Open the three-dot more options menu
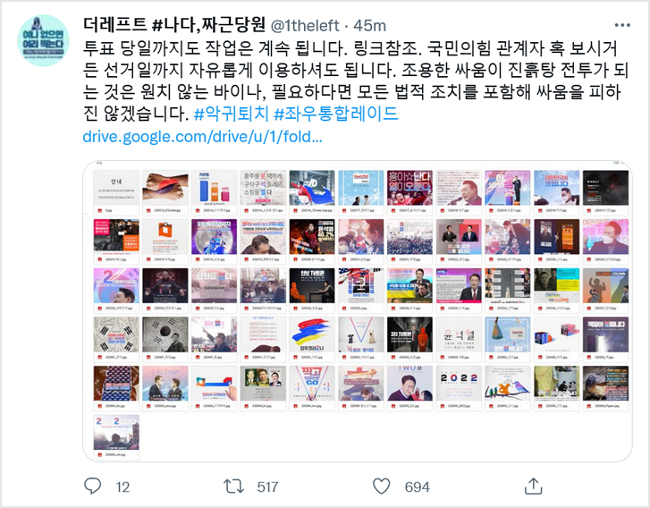 (x=622, y=25)
